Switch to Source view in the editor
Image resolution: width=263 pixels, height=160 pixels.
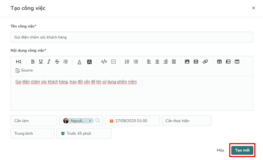[x=24, y=70]
